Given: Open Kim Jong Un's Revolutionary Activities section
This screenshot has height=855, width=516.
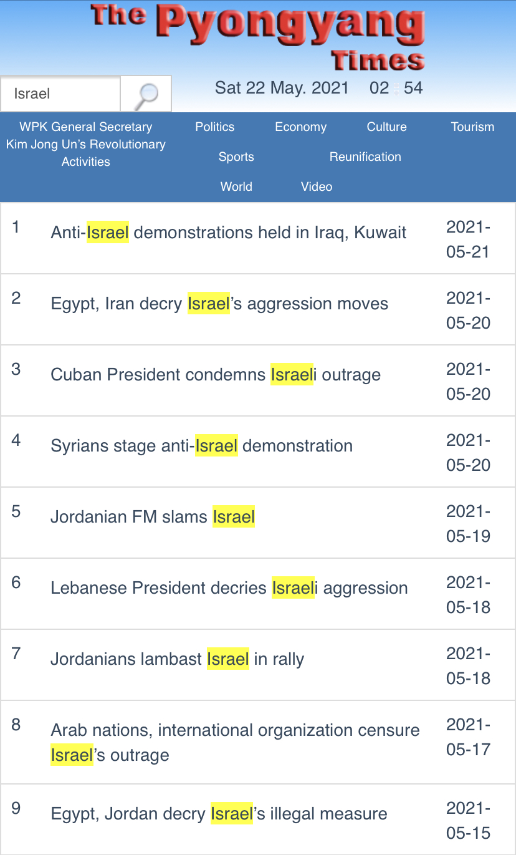Looking at the screenshot, I should (86, 144).
